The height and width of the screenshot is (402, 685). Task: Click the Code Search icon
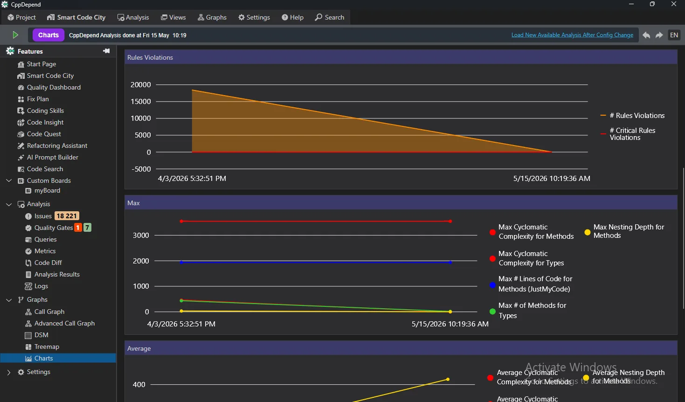point(21,169)
